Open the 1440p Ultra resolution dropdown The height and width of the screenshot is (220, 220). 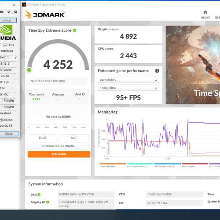(x=128, y=88)
